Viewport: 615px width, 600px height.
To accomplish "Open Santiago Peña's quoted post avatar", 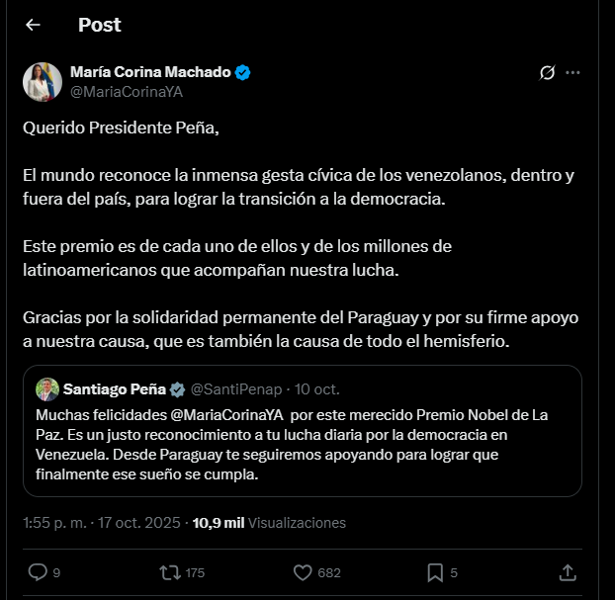I will (47, 388).
